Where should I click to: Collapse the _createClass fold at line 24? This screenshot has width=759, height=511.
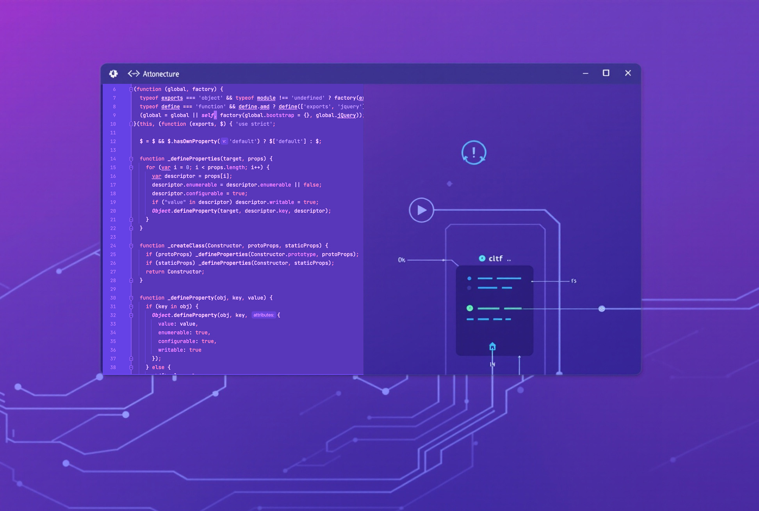[131, 246]
